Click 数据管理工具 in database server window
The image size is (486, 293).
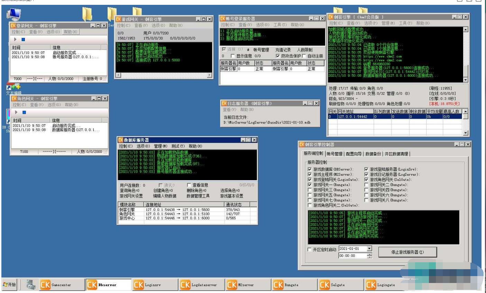point(198,196)
